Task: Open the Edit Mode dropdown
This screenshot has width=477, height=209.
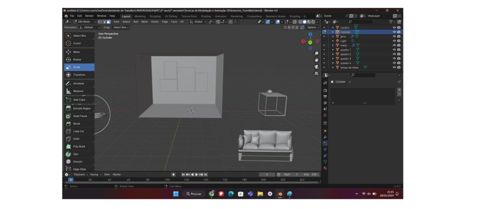Action: tap(82, 22)
